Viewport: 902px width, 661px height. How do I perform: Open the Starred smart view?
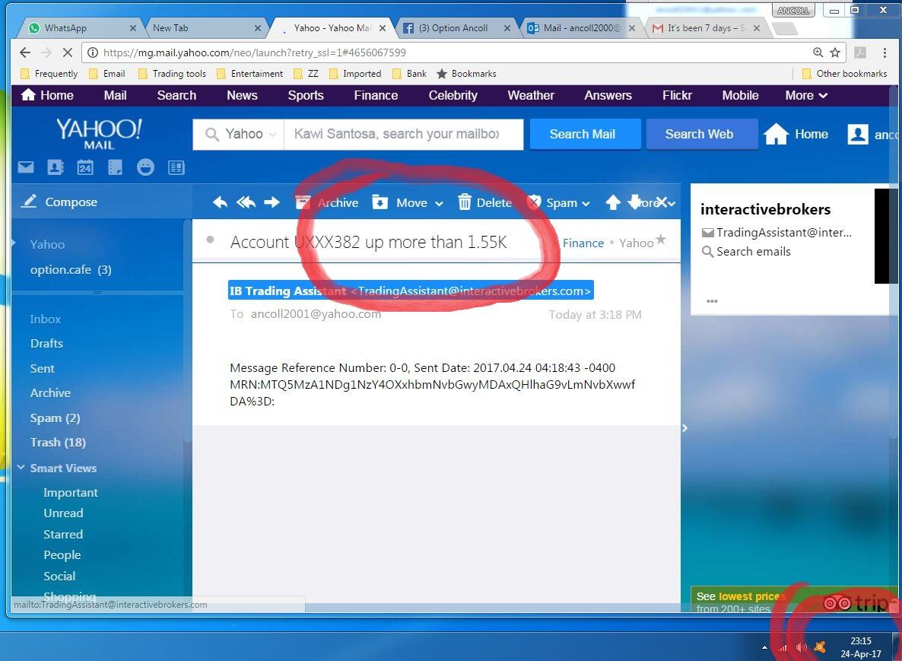point(63,535)
